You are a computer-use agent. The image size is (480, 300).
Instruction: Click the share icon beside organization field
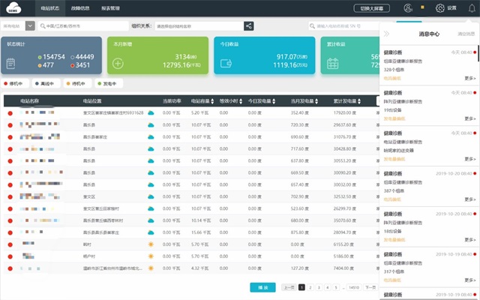pyautogui.click(x=249, y=25)
